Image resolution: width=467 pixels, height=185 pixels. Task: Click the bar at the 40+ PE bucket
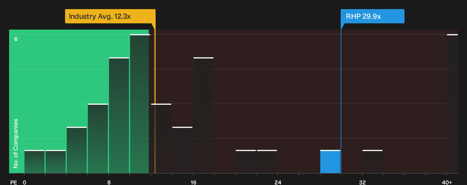coord(452,104)
